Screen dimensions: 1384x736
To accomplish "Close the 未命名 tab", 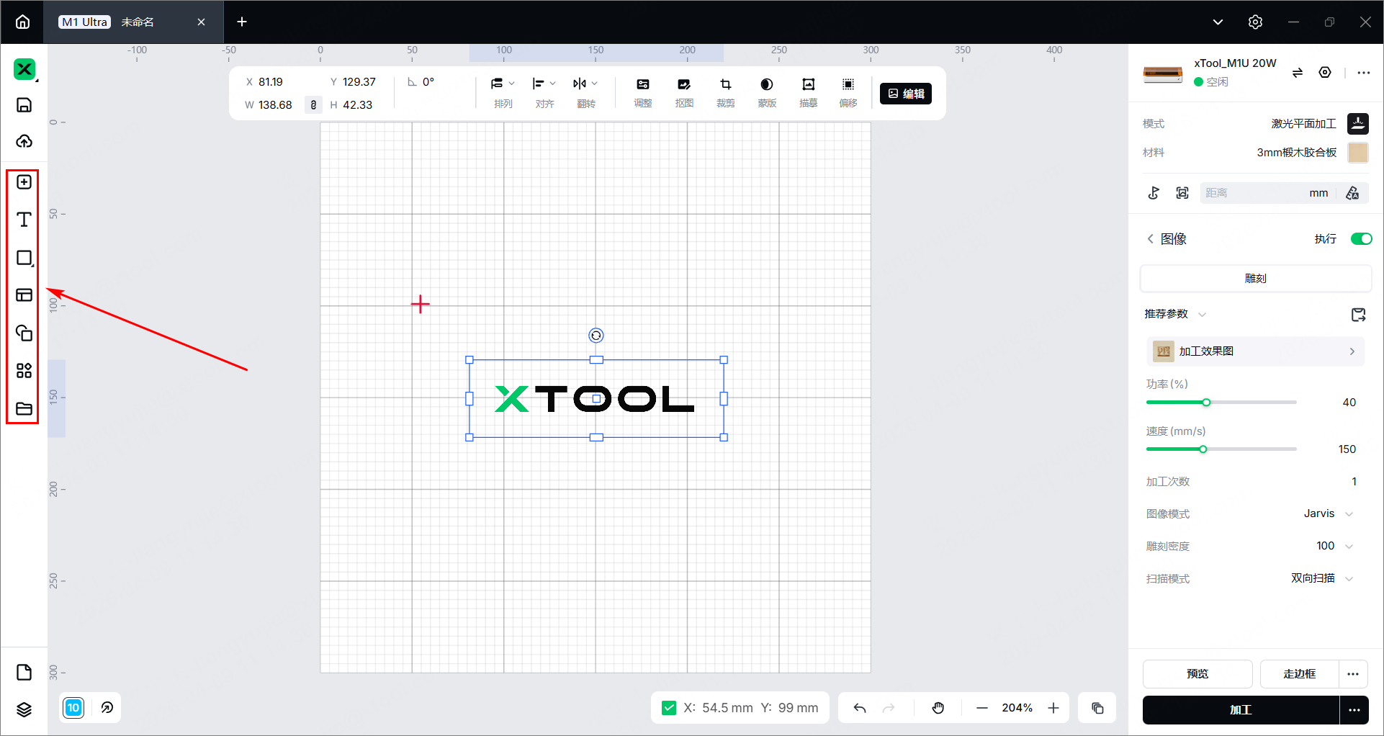I will [x=201, y=22].
